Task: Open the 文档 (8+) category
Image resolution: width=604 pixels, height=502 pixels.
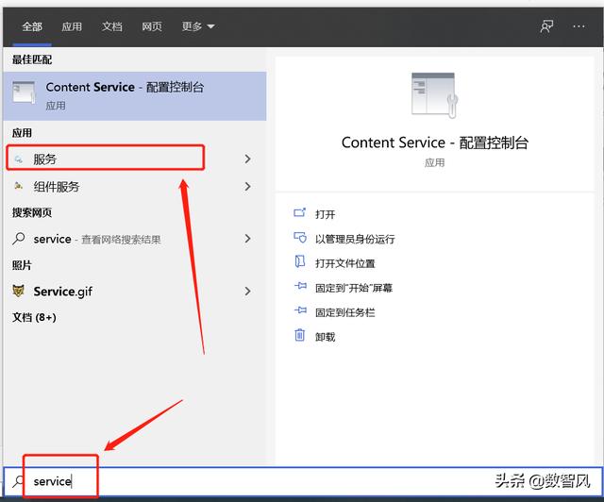Action: [x=34, y=317]
